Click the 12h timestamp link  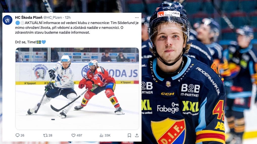coord(68,17)
